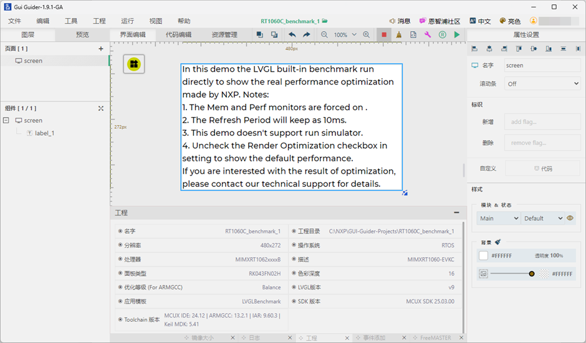Open the 运行 menu

coord(127,21)
